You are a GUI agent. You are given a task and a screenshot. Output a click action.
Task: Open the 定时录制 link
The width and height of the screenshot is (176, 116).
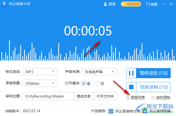click(x=163, y=98)
